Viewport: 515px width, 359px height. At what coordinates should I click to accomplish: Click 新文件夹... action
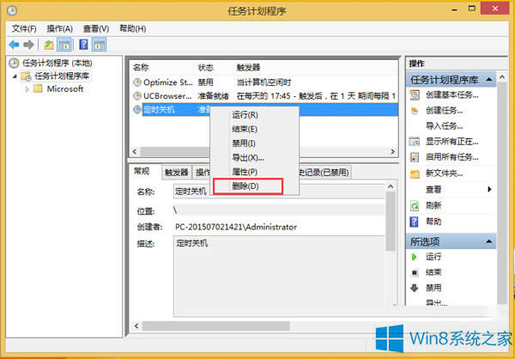click(x=444, y=173)
